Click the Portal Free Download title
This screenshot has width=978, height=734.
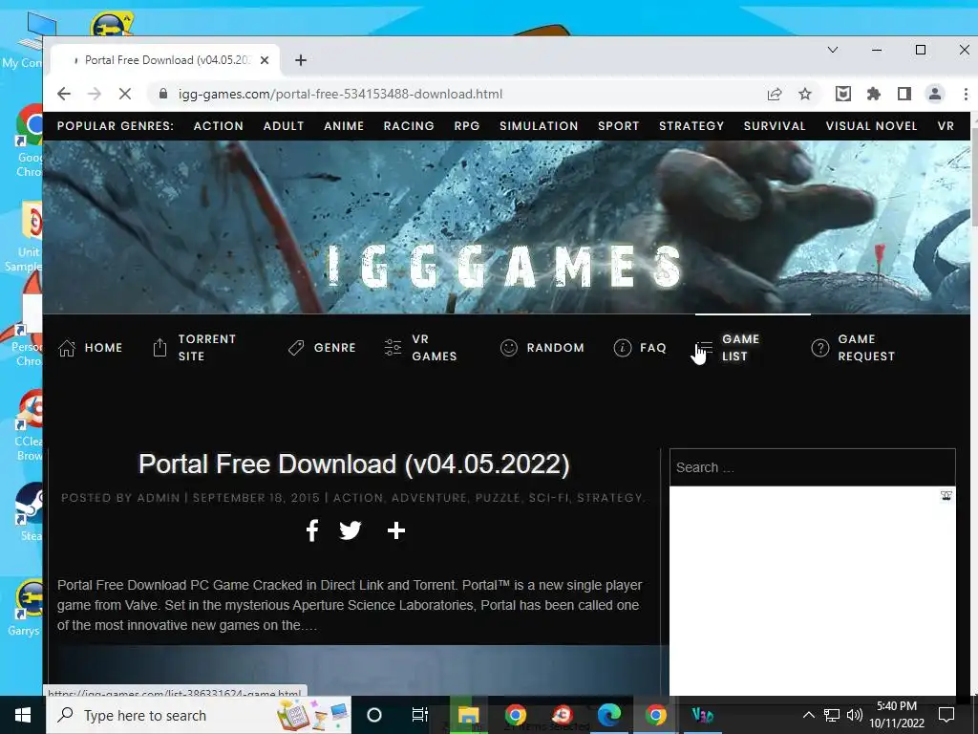tap(353, 464)
